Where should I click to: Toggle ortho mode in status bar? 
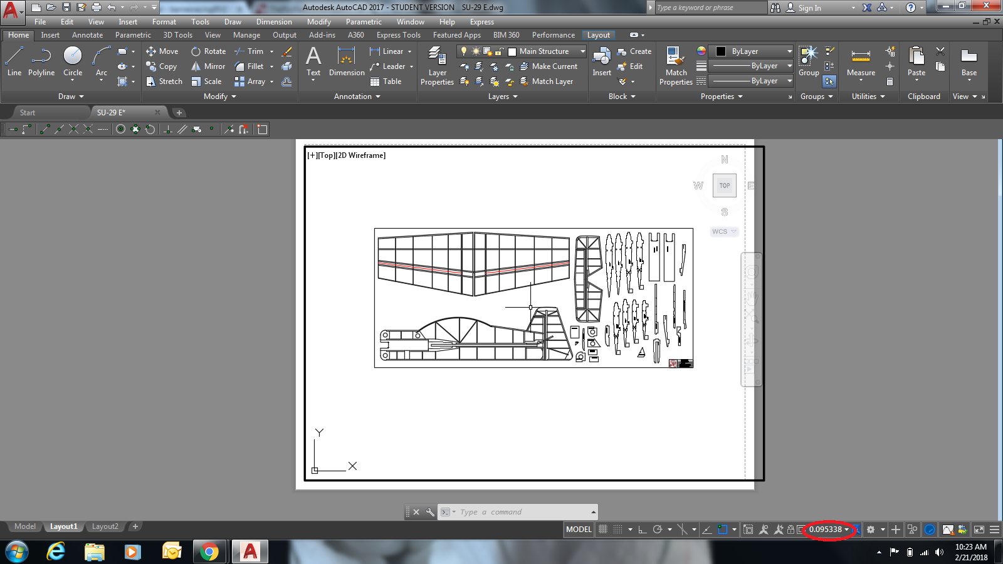pos(643,530)
